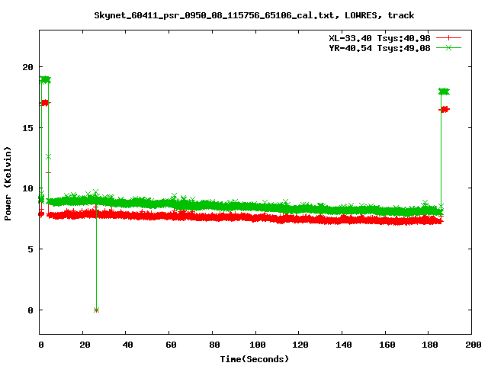Click the outlier data point at zero Kelvin

click(x=97, y=310)
